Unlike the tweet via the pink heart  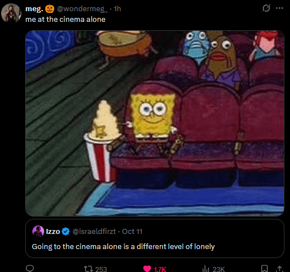147,269
